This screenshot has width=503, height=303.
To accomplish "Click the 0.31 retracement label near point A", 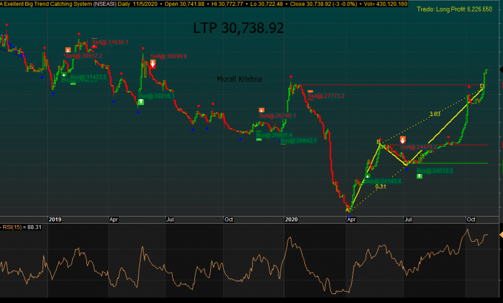I will [380, 187].
